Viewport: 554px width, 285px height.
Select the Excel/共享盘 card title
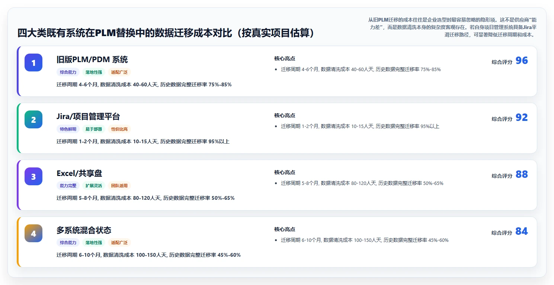pyautogui.click(x=79, y=173)
